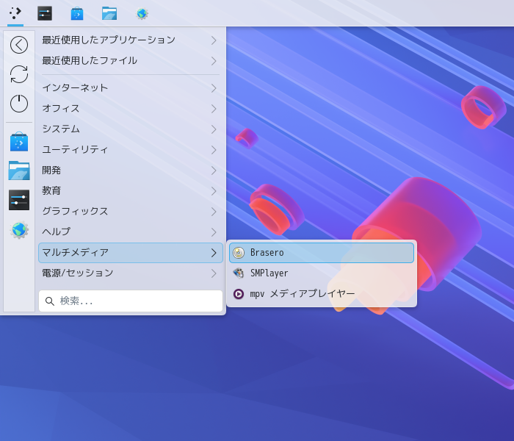Expand the グラフィックス submenu chevron
The width and height of the screenshot is (514, 441).
[x=214, y=212]
